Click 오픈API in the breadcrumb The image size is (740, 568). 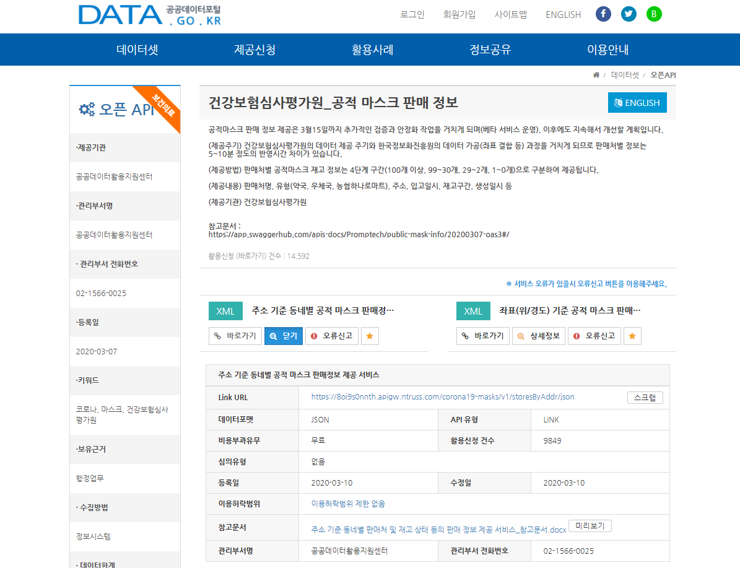(x=663, y=74)
